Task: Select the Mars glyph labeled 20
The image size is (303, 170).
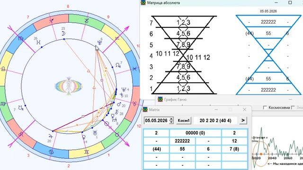Action: (119, 104)
